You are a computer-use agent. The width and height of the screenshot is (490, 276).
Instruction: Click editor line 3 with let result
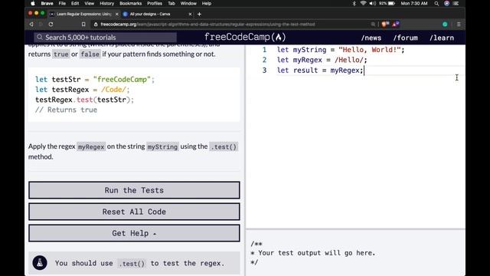coord(320,70)
